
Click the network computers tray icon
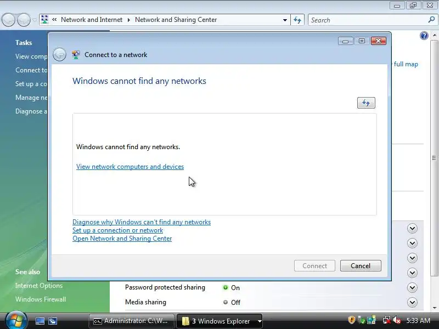pos(372,320)
